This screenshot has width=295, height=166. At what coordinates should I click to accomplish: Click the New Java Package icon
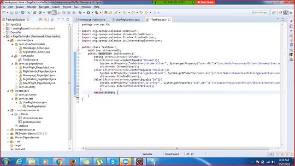35,12
